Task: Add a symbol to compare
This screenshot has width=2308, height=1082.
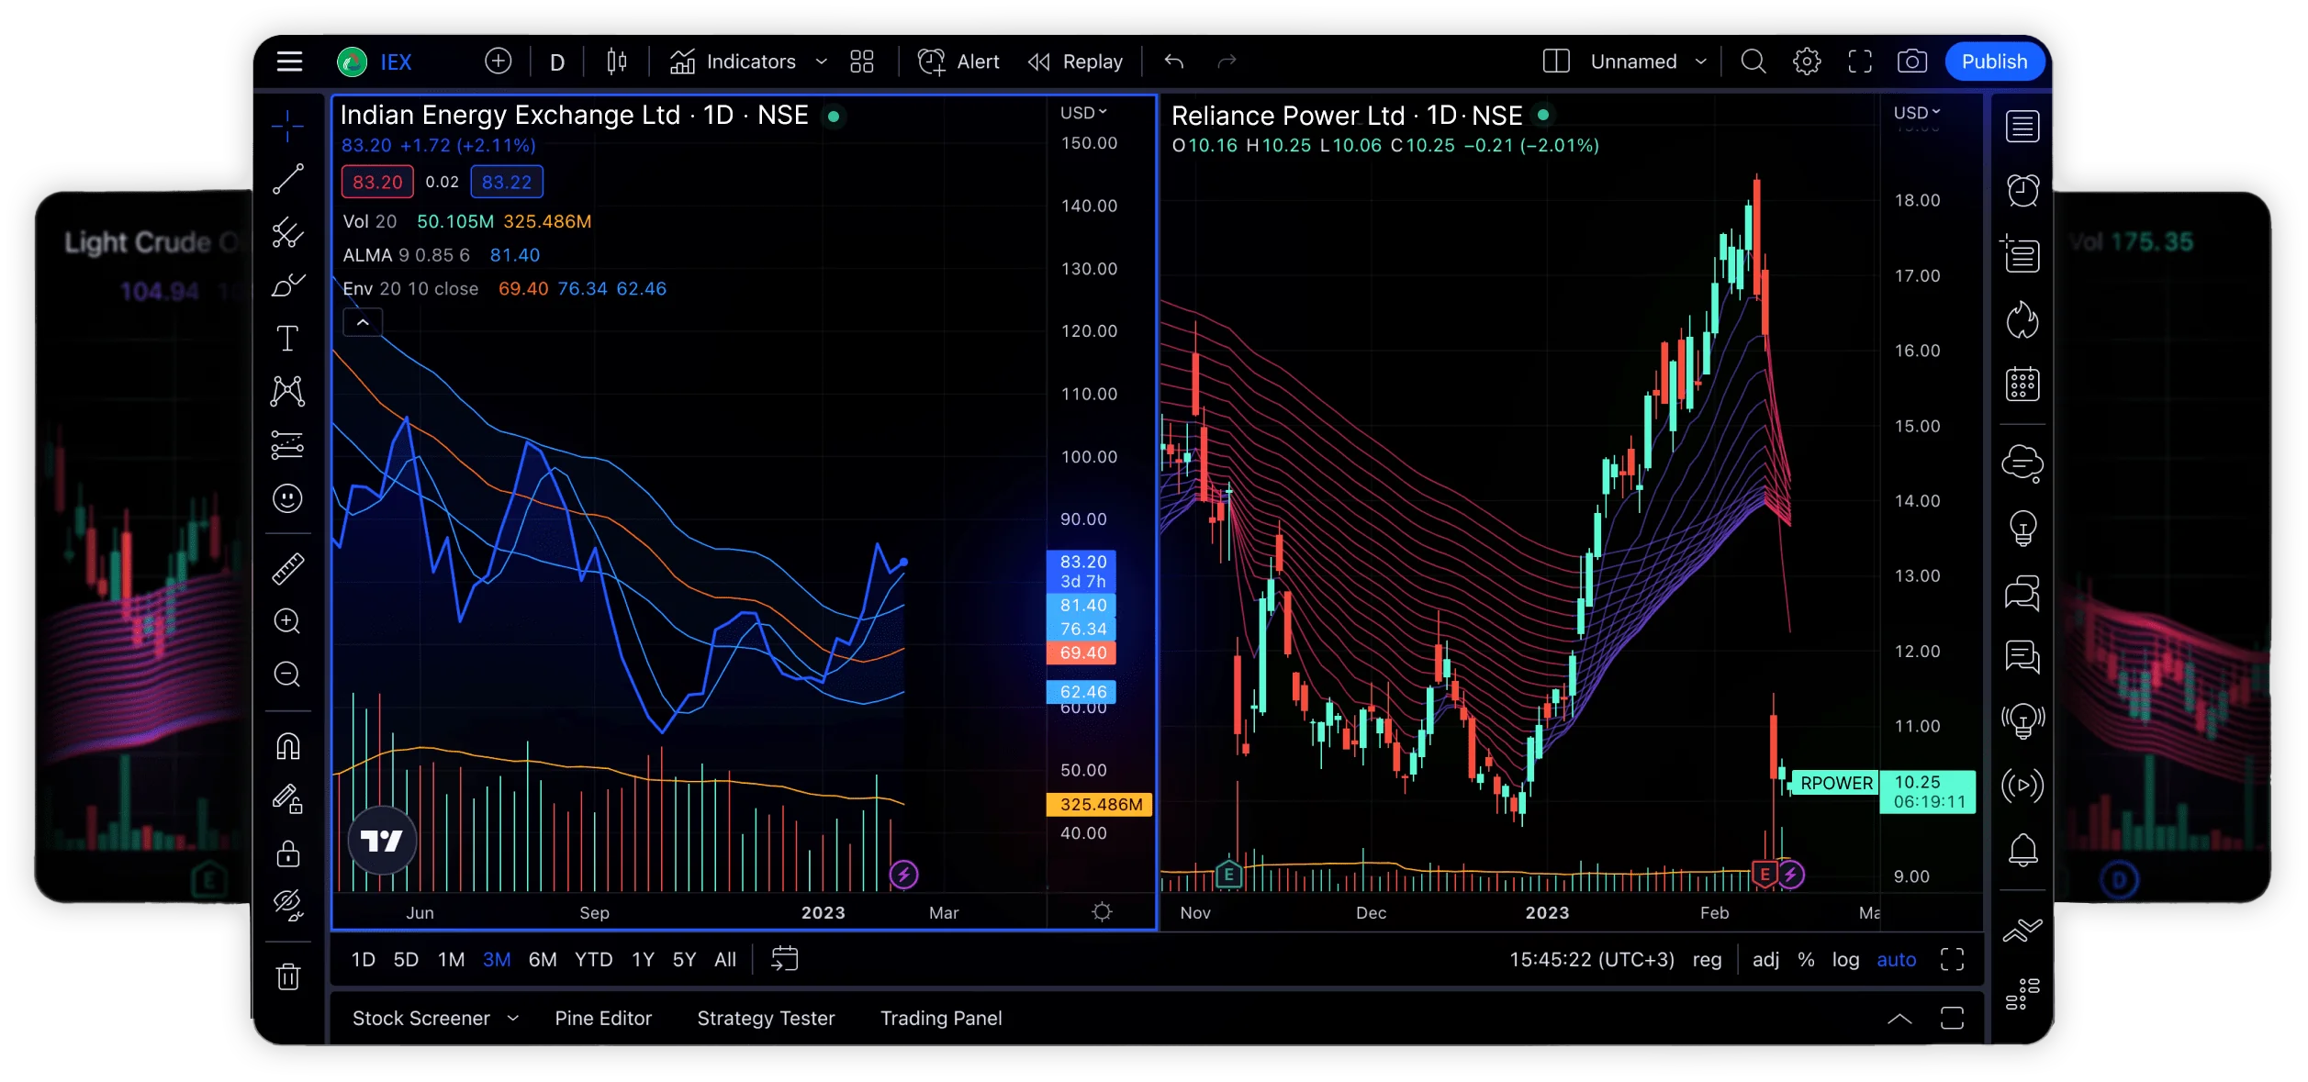Action: click(498, 61)
